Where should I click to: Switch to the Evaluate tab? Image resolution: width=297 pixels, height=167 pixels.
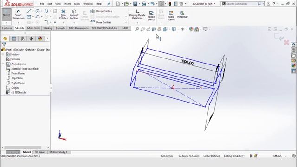click(60, 28)
